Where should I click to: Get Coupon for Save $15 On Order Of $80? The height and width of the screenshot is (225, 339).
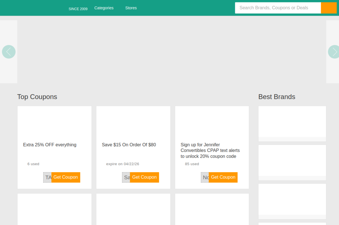[144, 177]
